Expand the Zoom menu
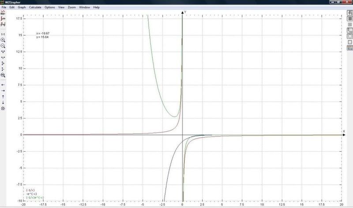The width and height of the screenshot is (353, 208). (x=72, y=7)
